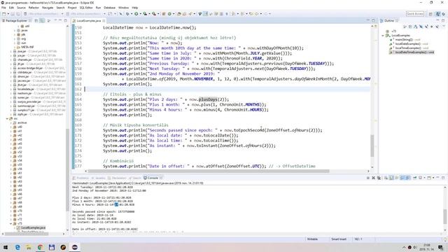Collapse the src folder node

8,118
